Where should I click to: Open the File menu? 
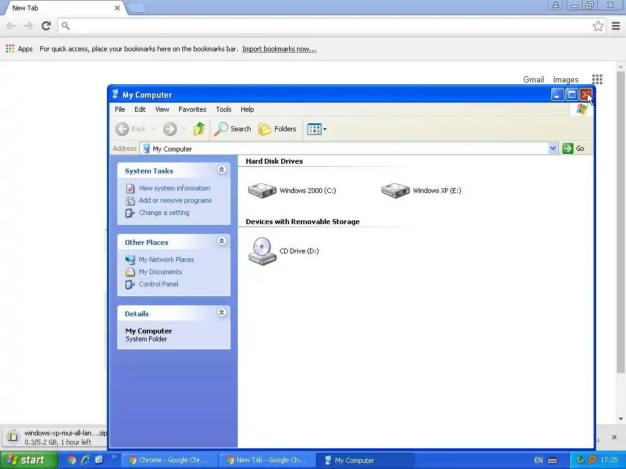coord(120,109)
